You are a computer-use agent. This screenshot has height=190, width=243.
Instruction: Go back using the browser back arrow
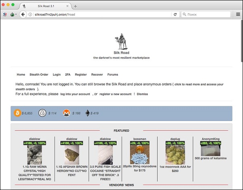click(23, 14)
